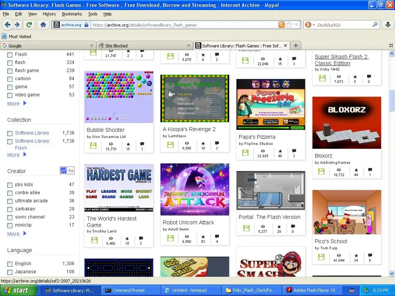
Task: Switch to Command Prompt in the taskbar
Action: tap(131, 291)
